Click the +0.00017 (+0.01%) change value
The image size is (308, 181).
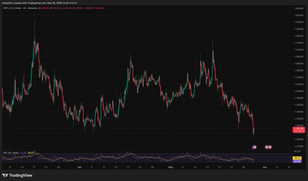pyautogui.click(x=94, y=8)
